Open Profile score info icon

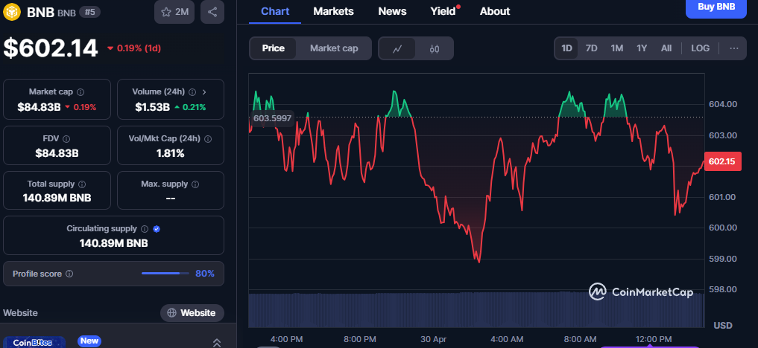(x=69, y=274)
